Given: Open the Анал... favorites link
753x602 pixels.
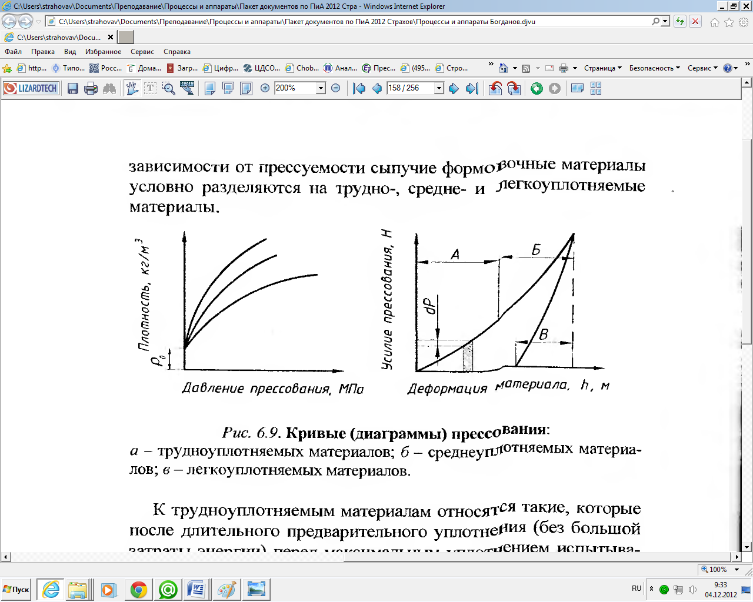Looking at the screenshot, I should [341, 68].
